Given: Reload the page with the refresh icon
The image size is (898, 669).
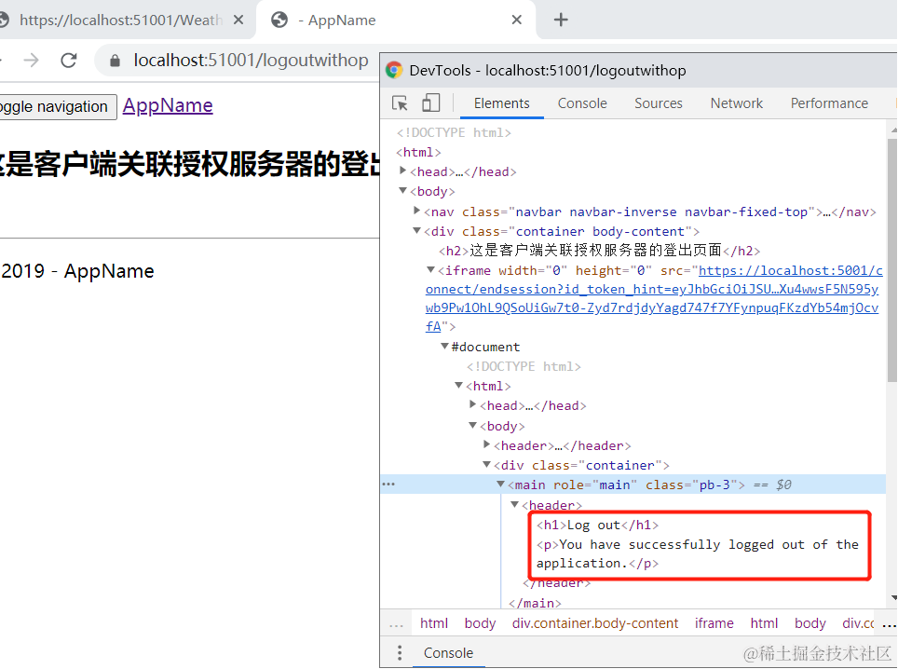Looking at the screenshot, I should coord(69,61).
